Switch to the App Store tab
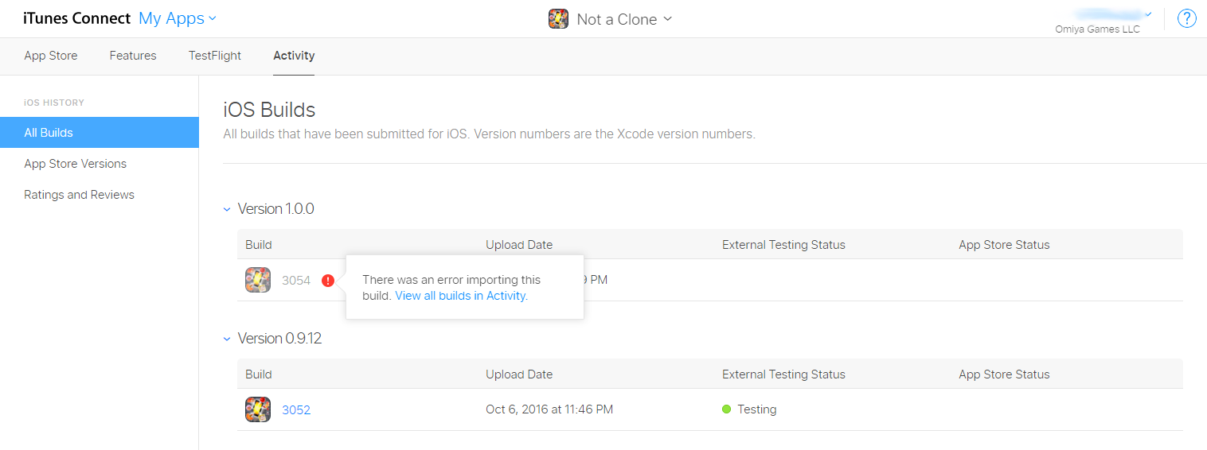The width and height of the screenshot is (1207, 450). coord(51,56)
